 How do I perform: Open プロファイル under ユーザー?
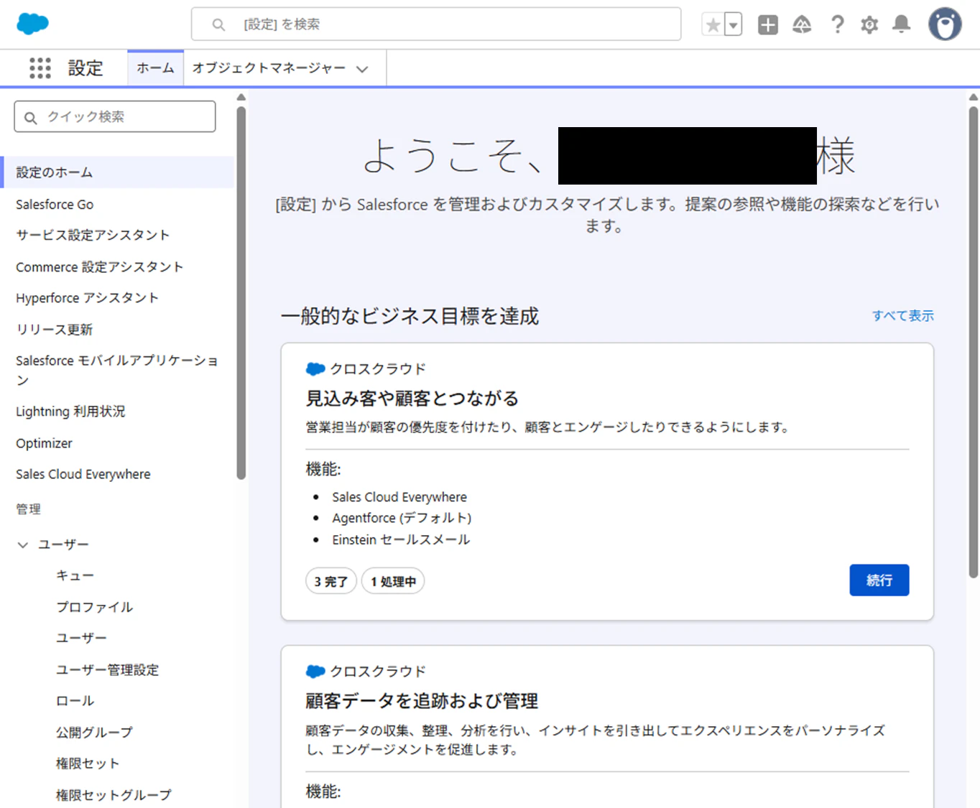[x=95, y=607]
